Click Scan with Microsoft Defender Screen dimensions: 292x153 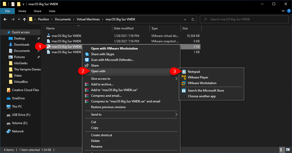131,60
